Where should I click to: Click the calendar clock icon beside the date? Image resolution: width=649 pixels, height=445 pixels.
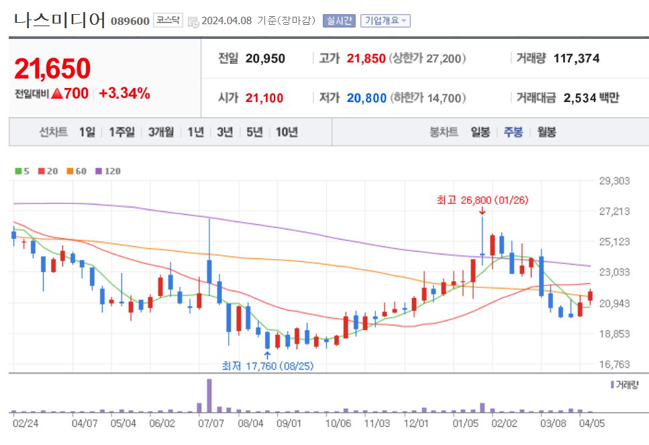[193, 22]
